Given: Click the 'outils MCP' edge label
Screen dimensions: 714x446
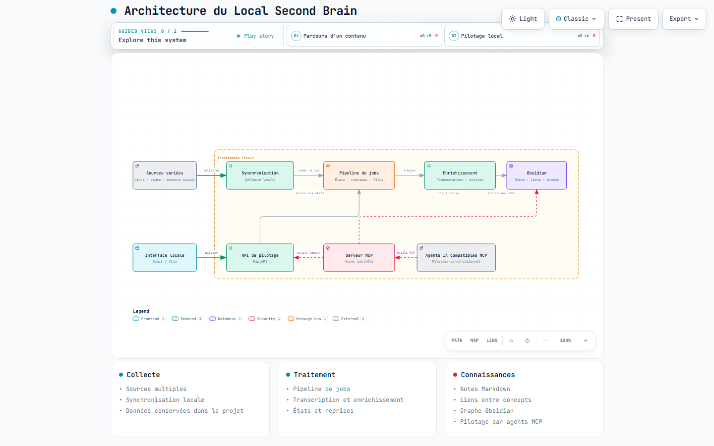Looking at the screenshot, I should (406, 253).
